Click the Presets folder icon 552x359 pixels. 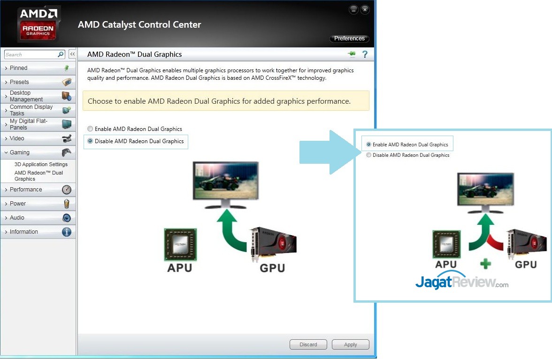pyautogui.click(x=67, y=82)
